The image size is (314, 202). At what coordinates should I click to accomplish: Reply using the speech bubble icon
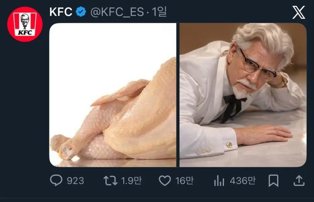pyautogui.click(x=56, y=181)
